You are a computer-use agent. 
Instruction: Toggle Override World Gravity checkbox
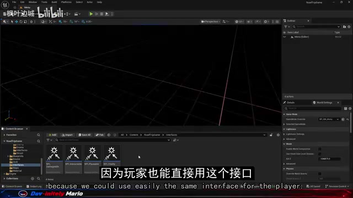coord(320,174)
